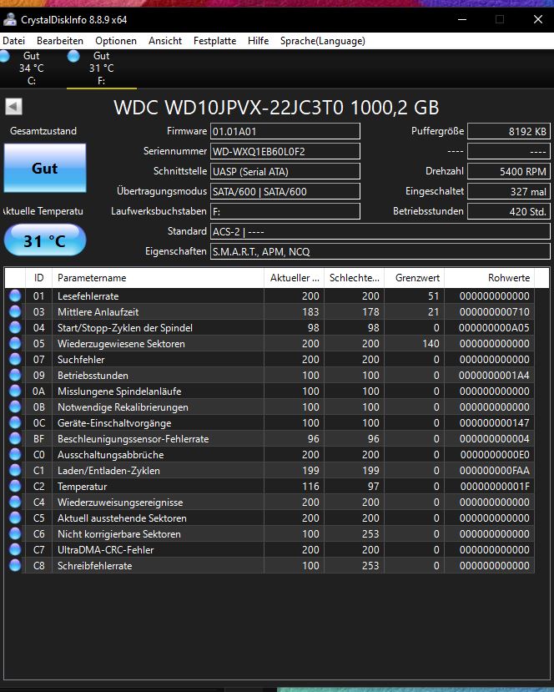Click the Betriebsstunden value 420 Std.
The height and width of the screenshot is (692, 554).
[x=509, y=211]
